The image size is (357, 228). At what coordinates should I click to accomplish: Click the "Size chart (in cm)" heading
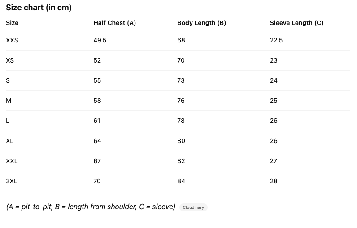click(39, 8)
